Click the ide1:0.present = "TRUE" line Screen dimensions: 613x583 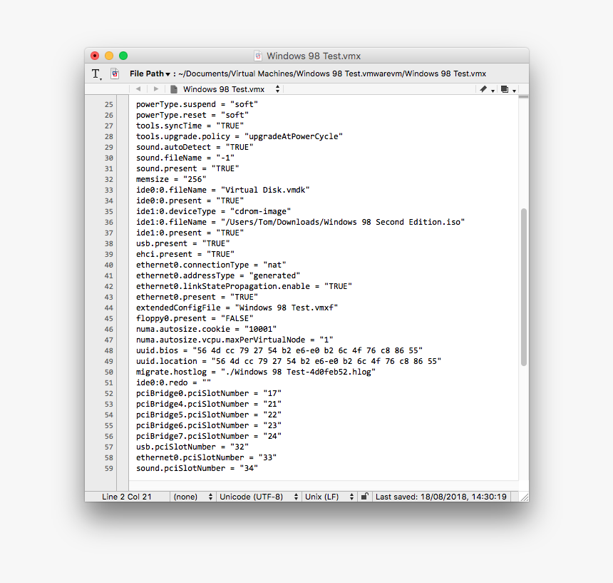click(x=190, y=233)
